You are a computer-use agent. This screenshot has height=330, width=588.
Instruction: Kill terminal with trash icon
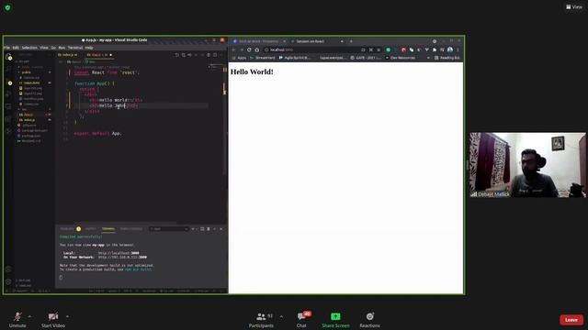pos(209,228)
